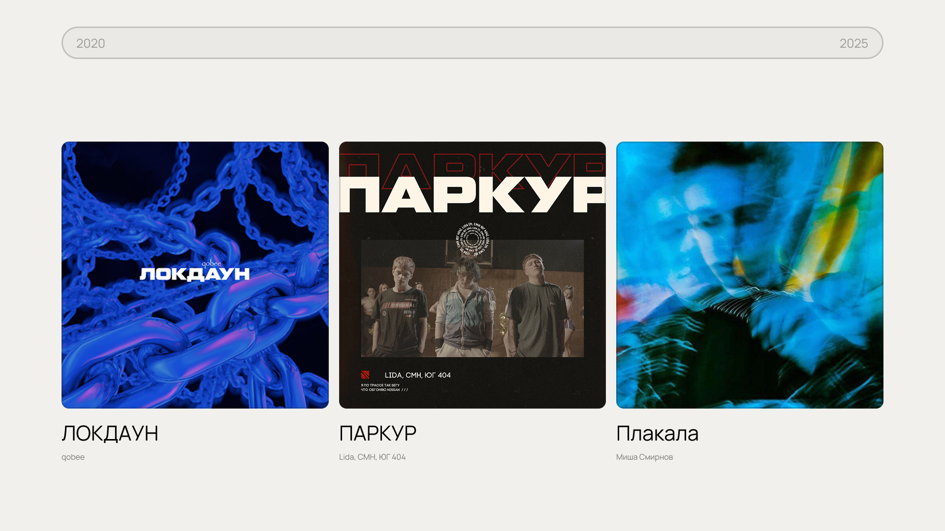This screenshot has width=945, height=531.
Task: Click the three guys photo inside ПАРКУР cover
Action: 472,298
